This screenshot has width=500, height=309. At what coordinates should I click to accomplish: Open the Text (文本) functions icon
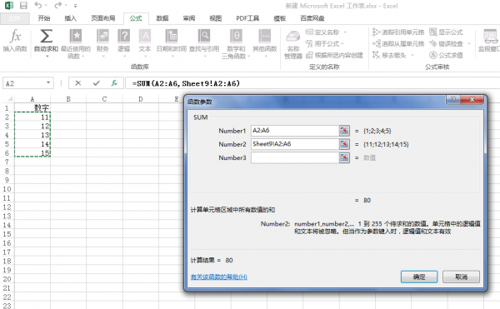tap(145, 36)
